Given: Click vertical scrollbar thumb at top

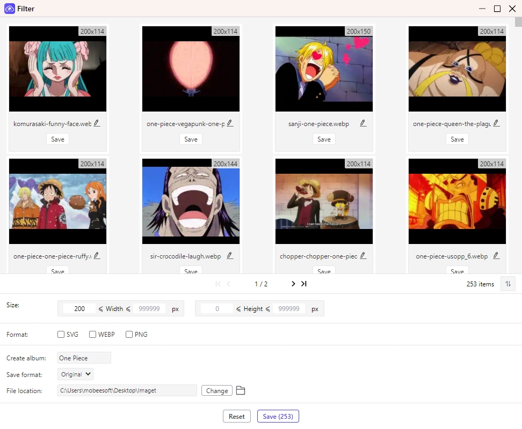Looking at the screenshot, I should coord(518,21).
